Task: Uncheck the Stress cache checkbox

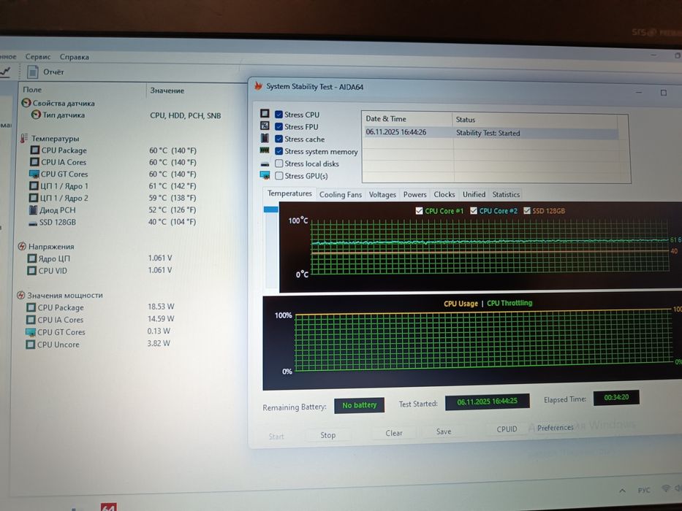Action: coord(279,139)
